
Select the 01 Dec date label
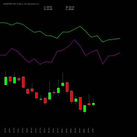click(x=62, y=130)
